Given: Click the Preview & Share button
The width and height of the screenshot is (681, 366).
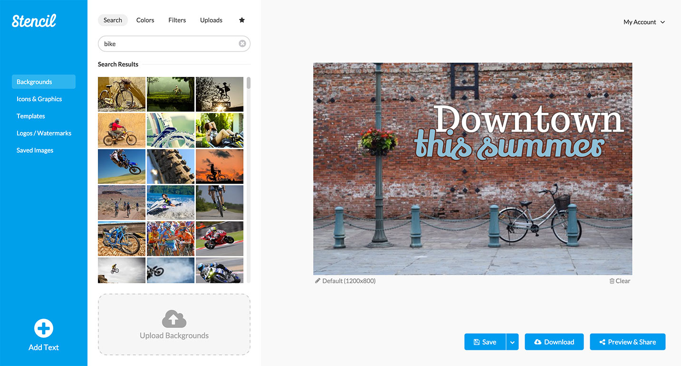Looking at the screenshot, I should pos(627,341).
